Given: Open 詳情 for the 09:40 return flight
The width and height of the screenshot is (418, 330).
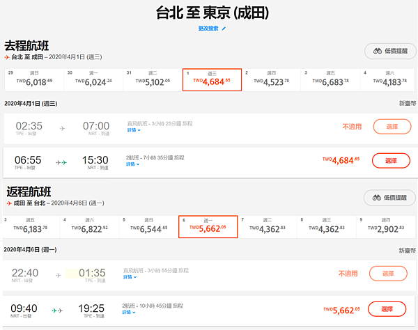Looking at the screenshot, I should coord(130,311).
